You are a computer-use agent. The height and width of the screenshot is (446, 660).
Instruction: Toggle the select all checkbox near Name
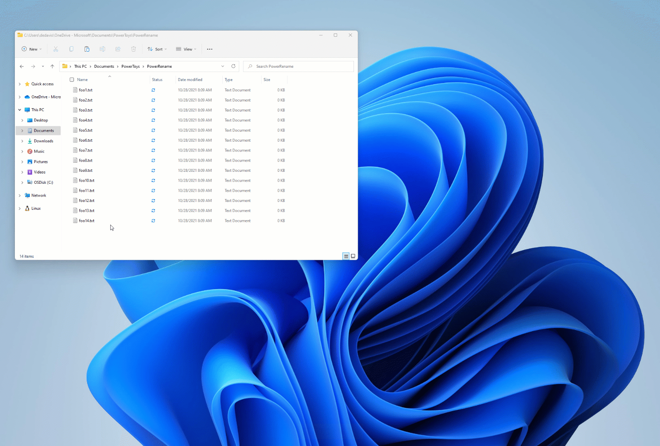coord(72,80)
